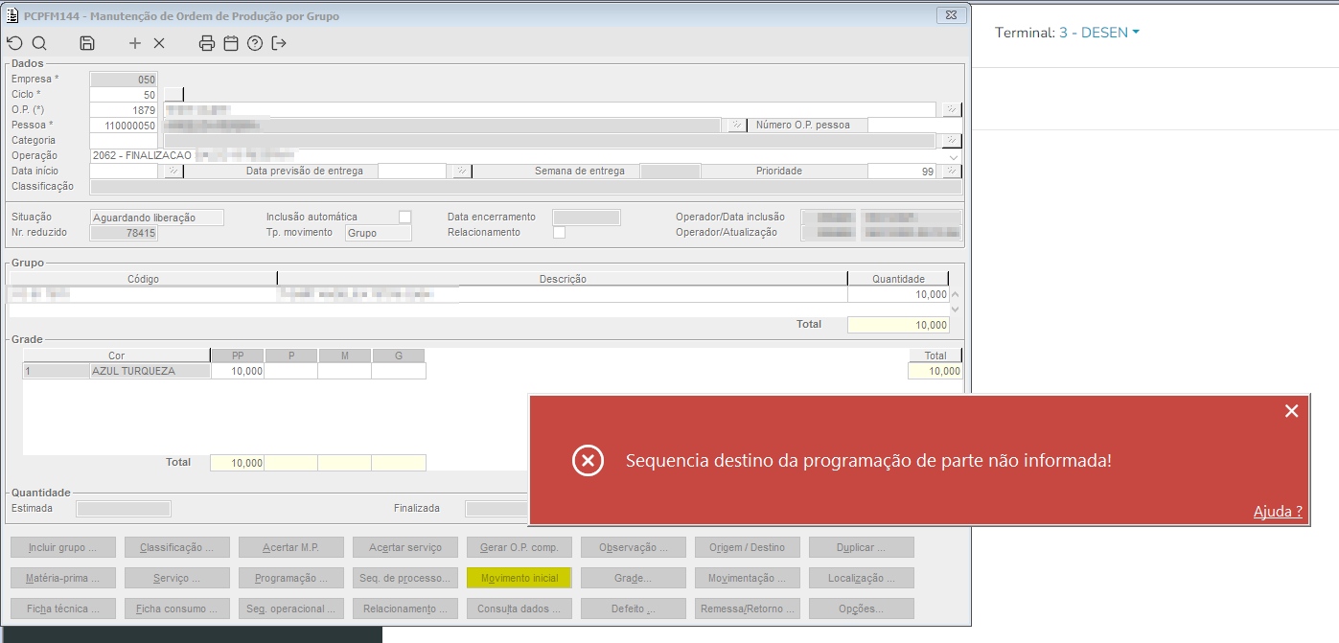Image resolution: width=1339 pixels, height=643 pixels.
Task: Click the Seg. operacional ... button
Action: (291, 609)
